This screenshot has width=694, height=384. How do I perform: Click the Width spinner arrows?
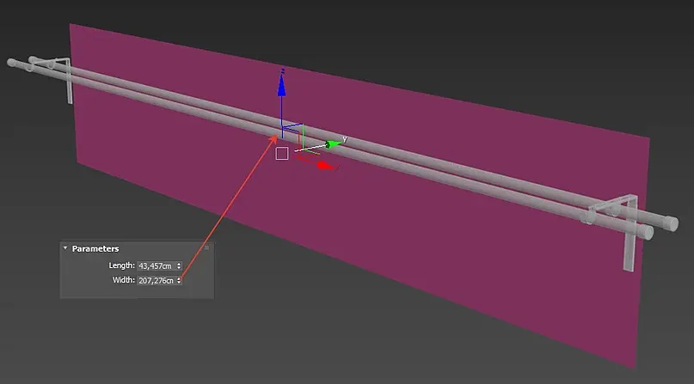pyautogui.click(x=179, y=281)
